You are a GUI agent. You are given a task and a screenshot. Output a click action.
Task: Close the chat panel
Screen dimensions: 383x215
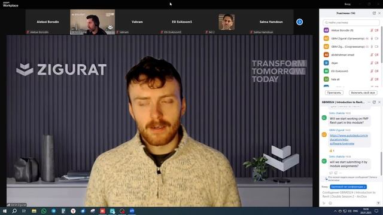(379, 102)
